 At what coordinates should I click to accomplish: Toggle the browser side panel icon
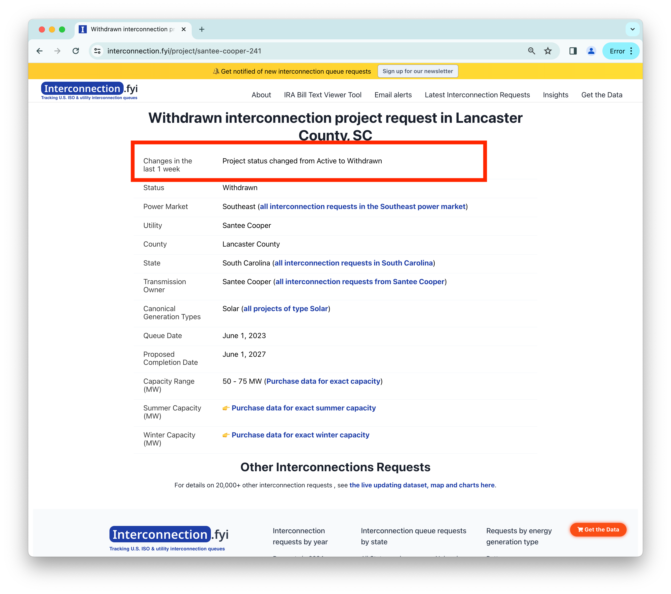click(573, 51)
